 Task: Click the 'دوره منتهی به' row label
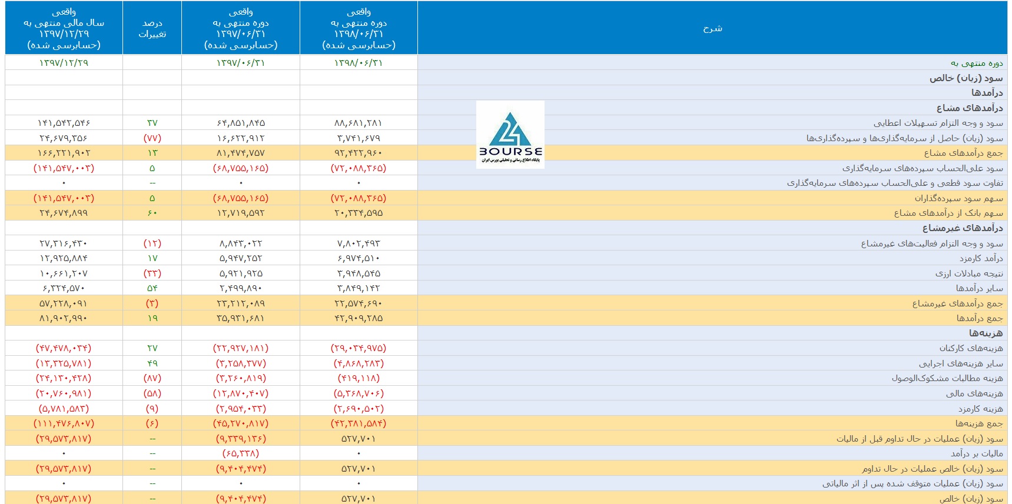[x=976, y=63]
